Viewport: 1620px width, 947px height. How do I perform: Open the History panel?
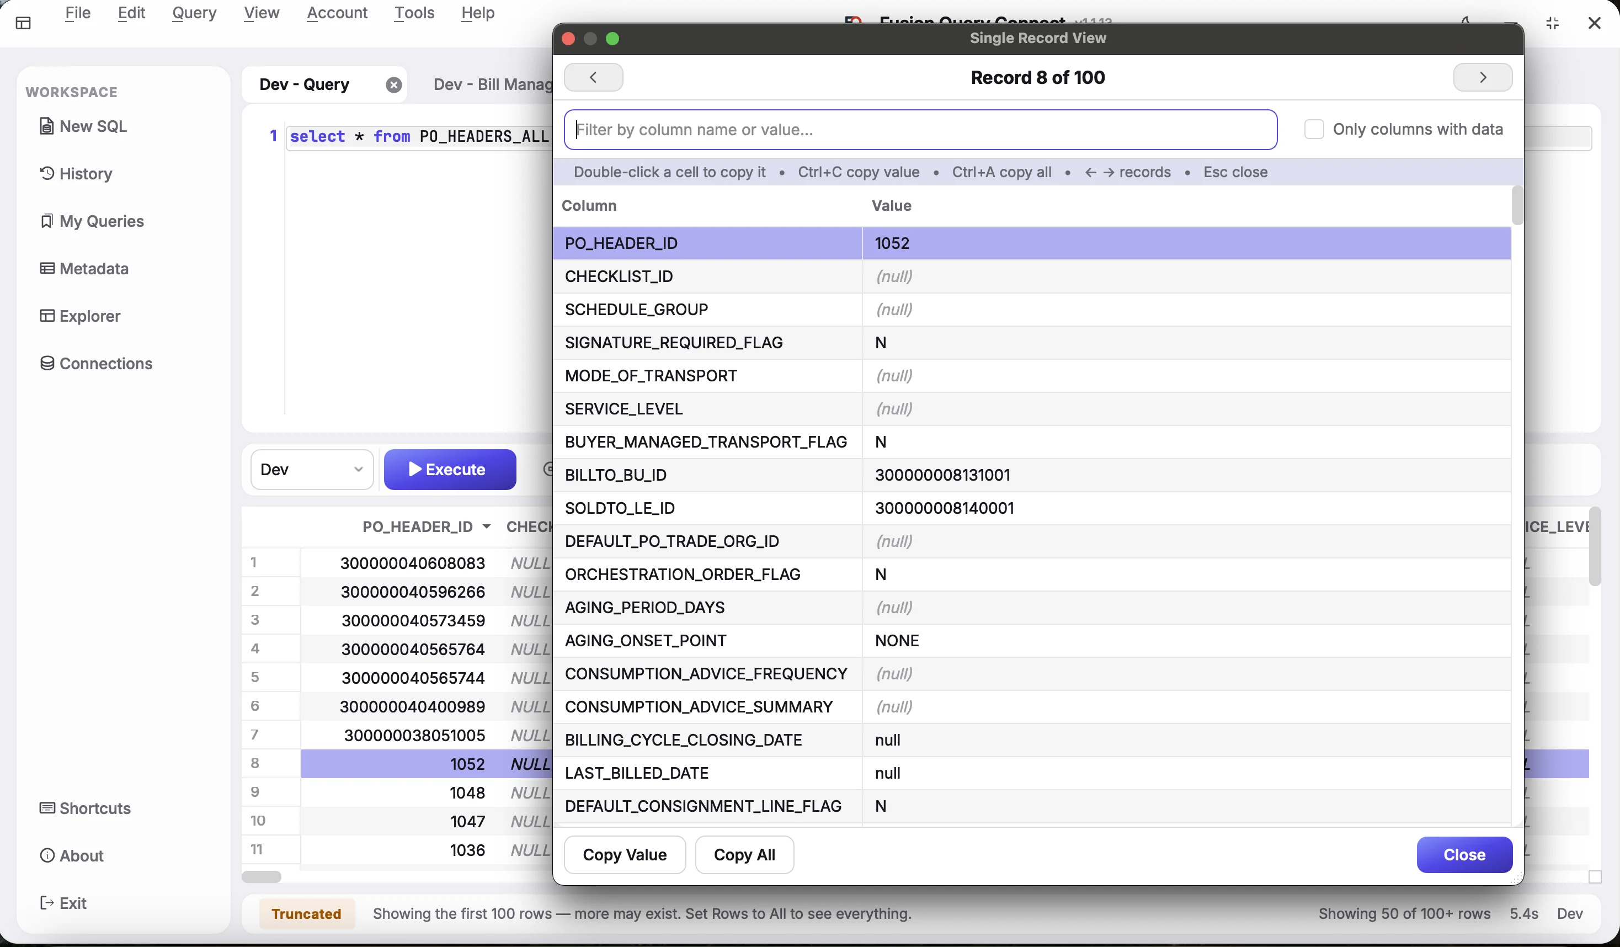tap(76, 174)
